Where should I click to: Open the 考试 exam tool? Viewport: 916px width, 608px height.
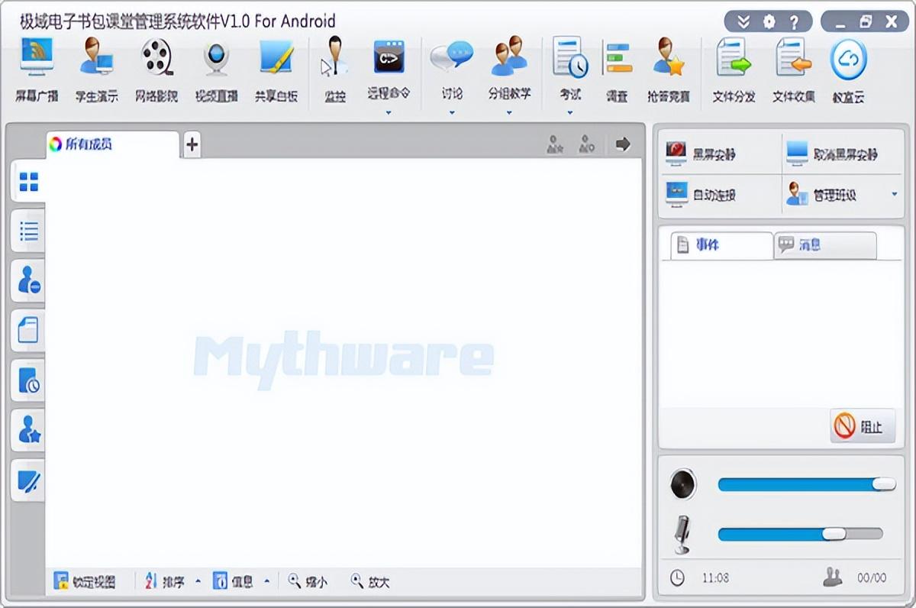point(570,69)
